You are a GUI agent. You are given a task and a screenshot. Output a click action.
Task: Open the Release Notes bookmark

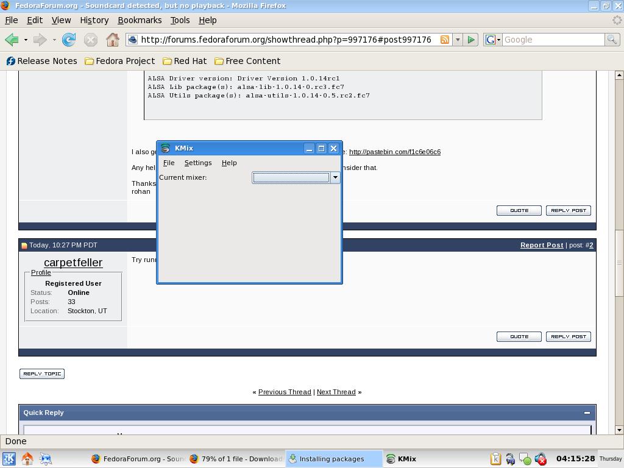tap(42, 61)
